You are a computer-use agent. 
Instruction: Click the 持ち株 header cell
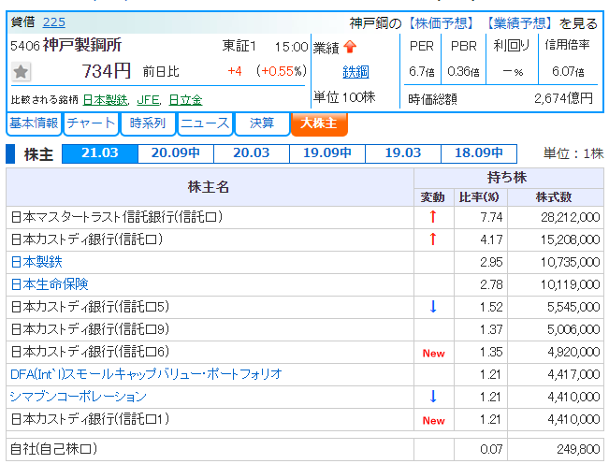pyautogui.click(x=508, y=178)
